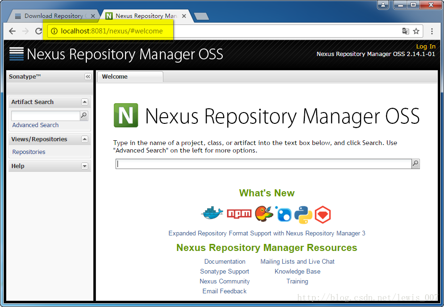The height and width of the screenshot is (307, 444).
Task: Click the browser back arrow
Action: 12,31
